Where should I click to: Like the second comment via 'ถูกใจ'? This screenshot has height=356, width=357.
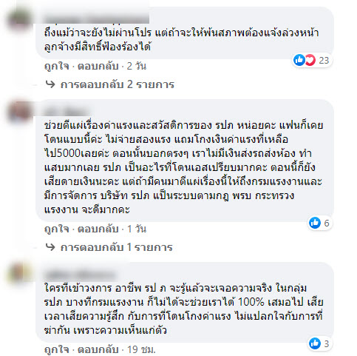tap(56, 229)
